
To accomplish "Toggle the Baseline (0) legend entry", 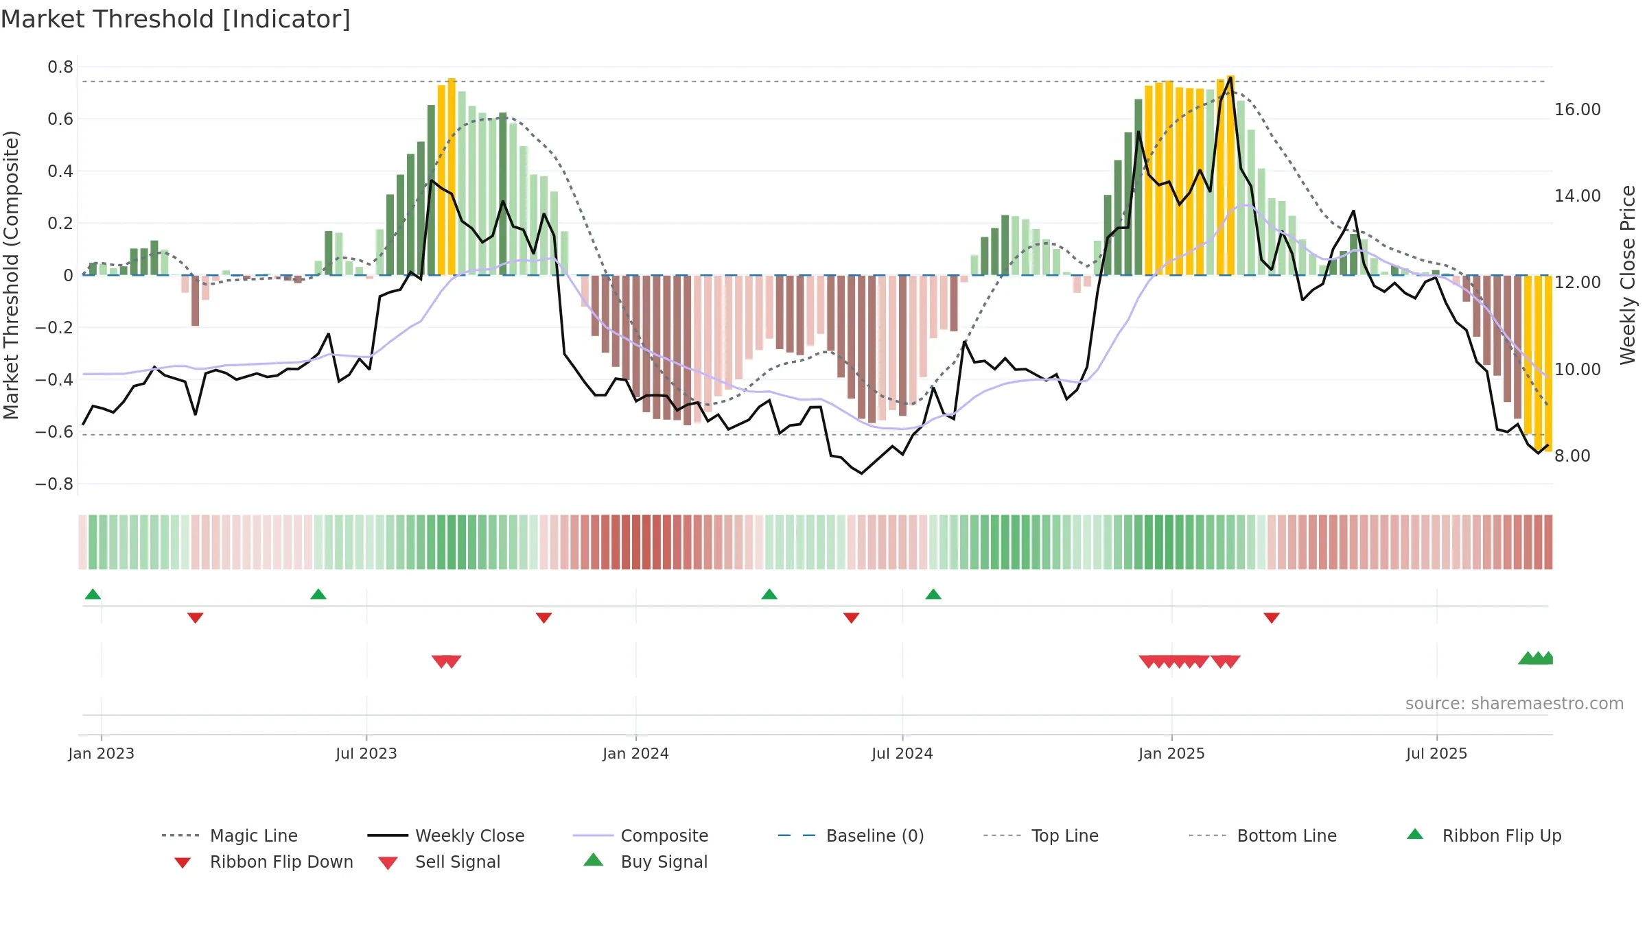I will pos(851,835).
